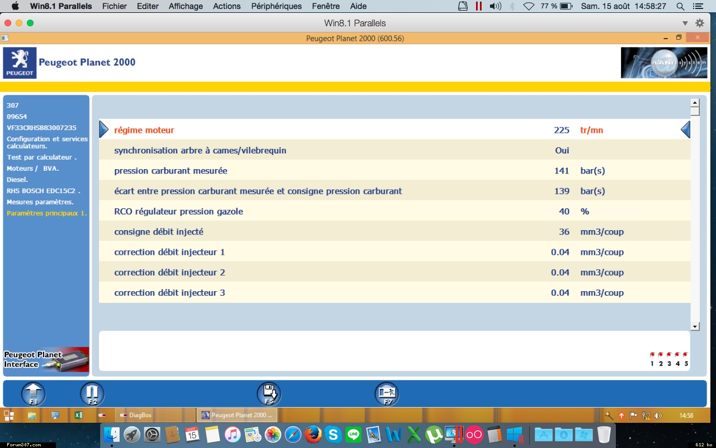The height and width of the screenshot is (448, 716).
Task: Open Test par calculateur in sidebar
Action: point(41,157)
